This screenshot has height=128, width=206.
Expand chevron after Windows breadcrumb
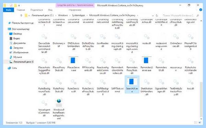(70, 15)
